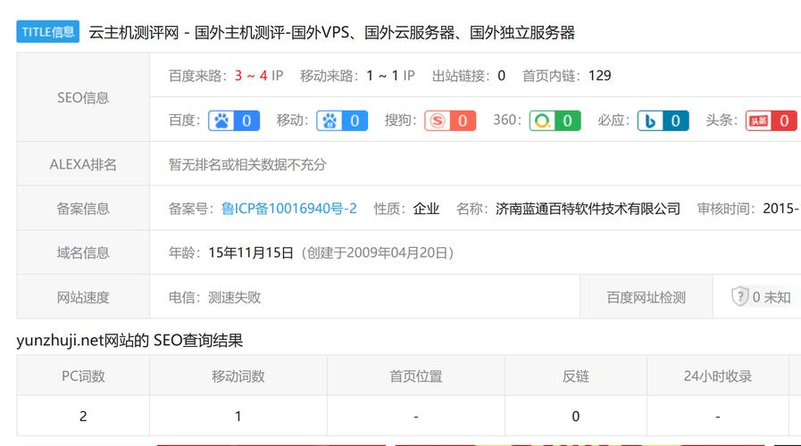Click the PC词数 column header
The image size is (801, 446).
click(83, 376)
